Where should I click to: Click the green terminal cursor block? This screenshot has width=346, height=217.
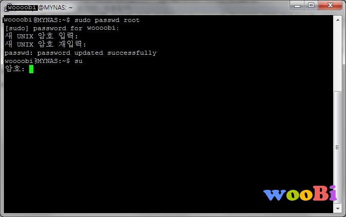pos(31,69)
